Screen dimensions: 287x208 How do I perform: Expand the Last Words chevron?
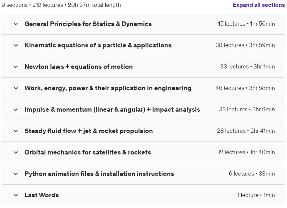pos(16,195)
